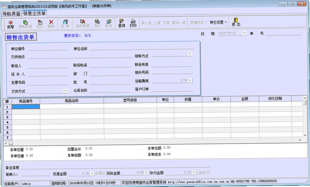The image size is (310, 187).
Task: Go to 第一笔 first record
Action: tap(146, 23)
